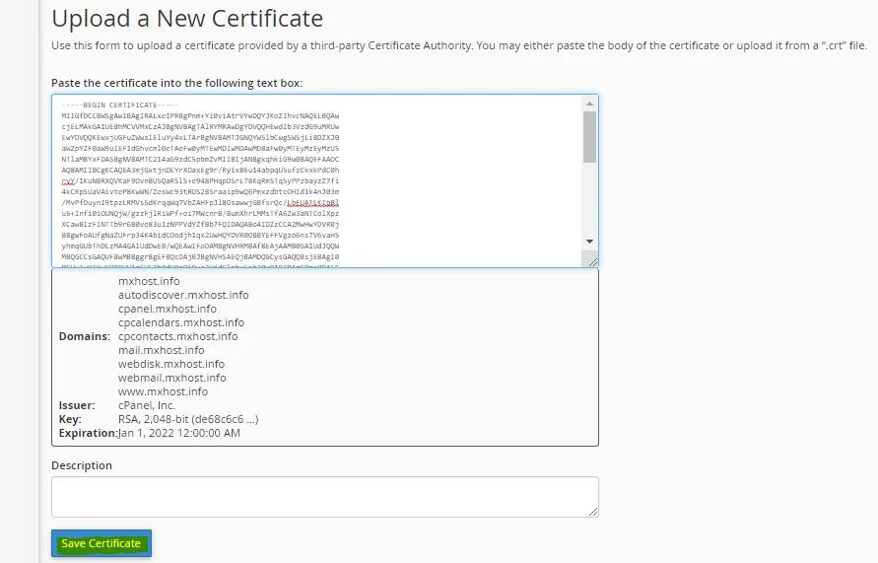Click the BEGIN CERTIFICATE line

point(120,105)
